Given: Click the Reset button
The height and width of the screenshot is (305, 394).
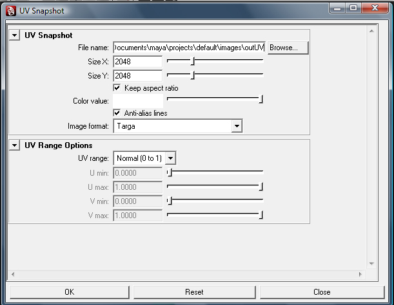Looking at the screenshot, I should pyautogui.click(x=194, y=291).
